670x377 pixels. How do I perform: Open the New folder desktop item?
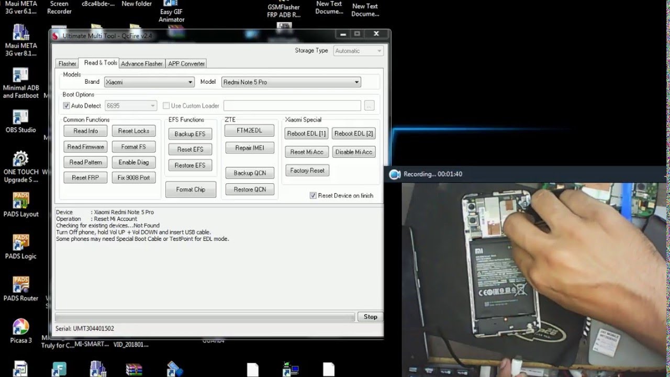(136, 4)
